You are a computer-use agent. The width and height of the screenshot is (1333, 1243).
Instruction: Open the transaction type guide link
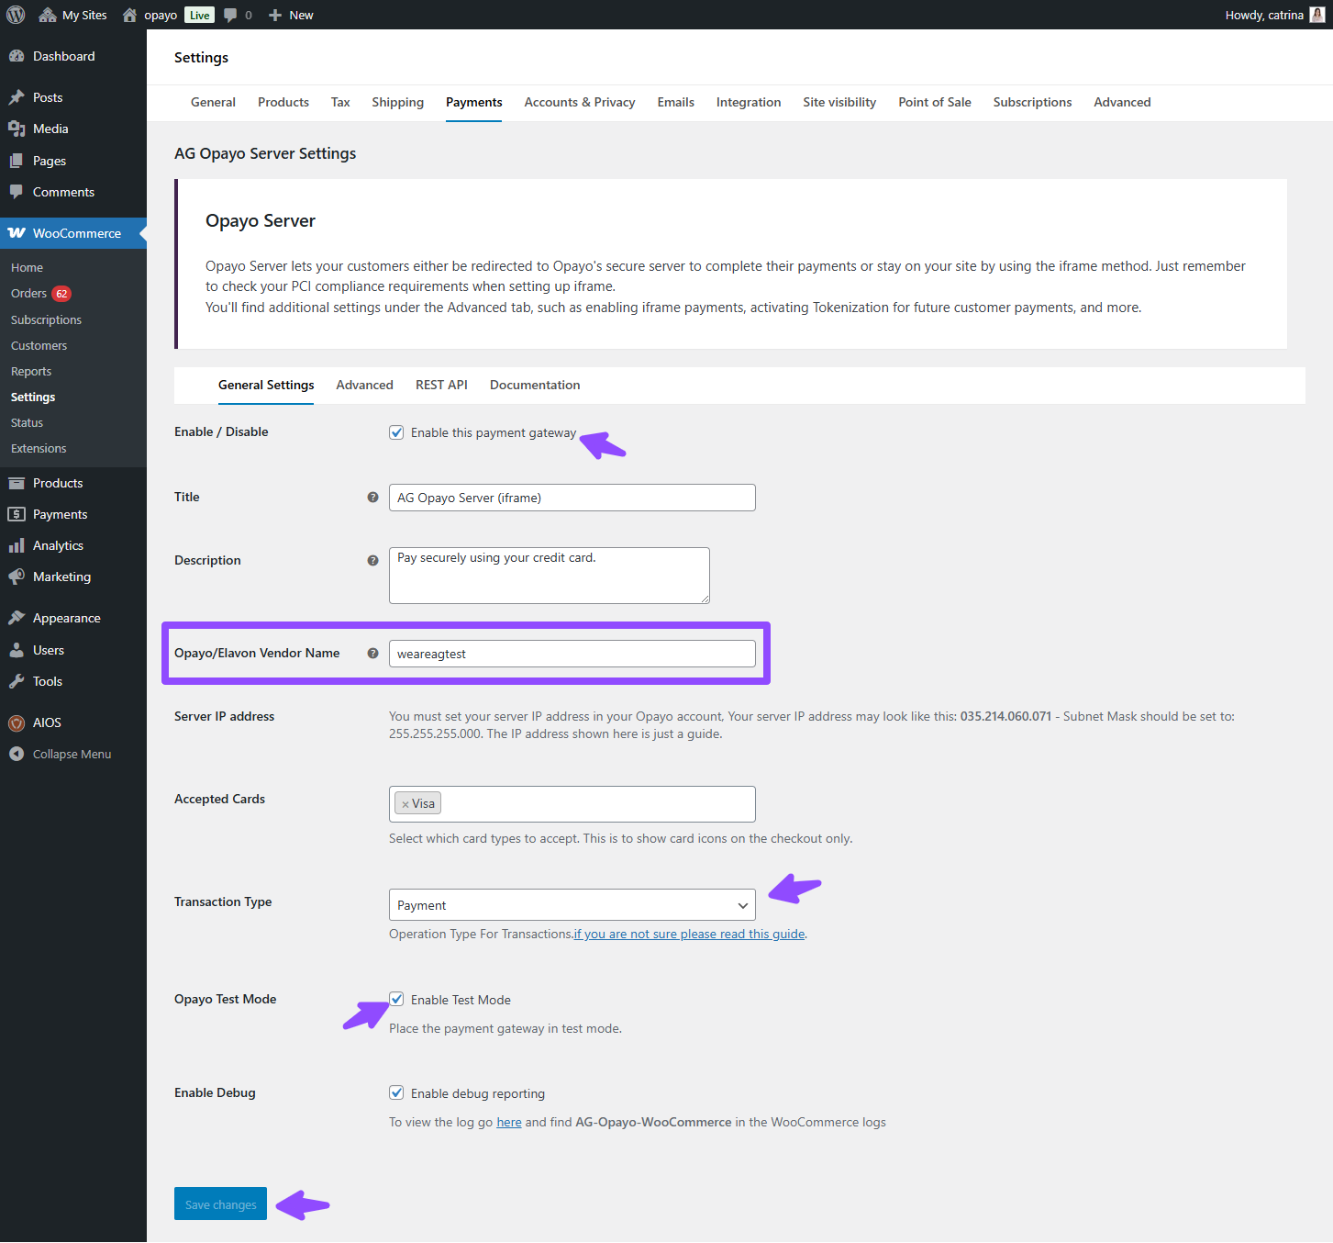[x=690, y=934]
